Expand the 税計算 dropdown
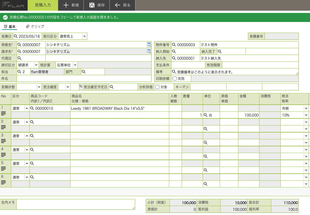The height and width of the screenshot is (215, 310). point(75,65)
